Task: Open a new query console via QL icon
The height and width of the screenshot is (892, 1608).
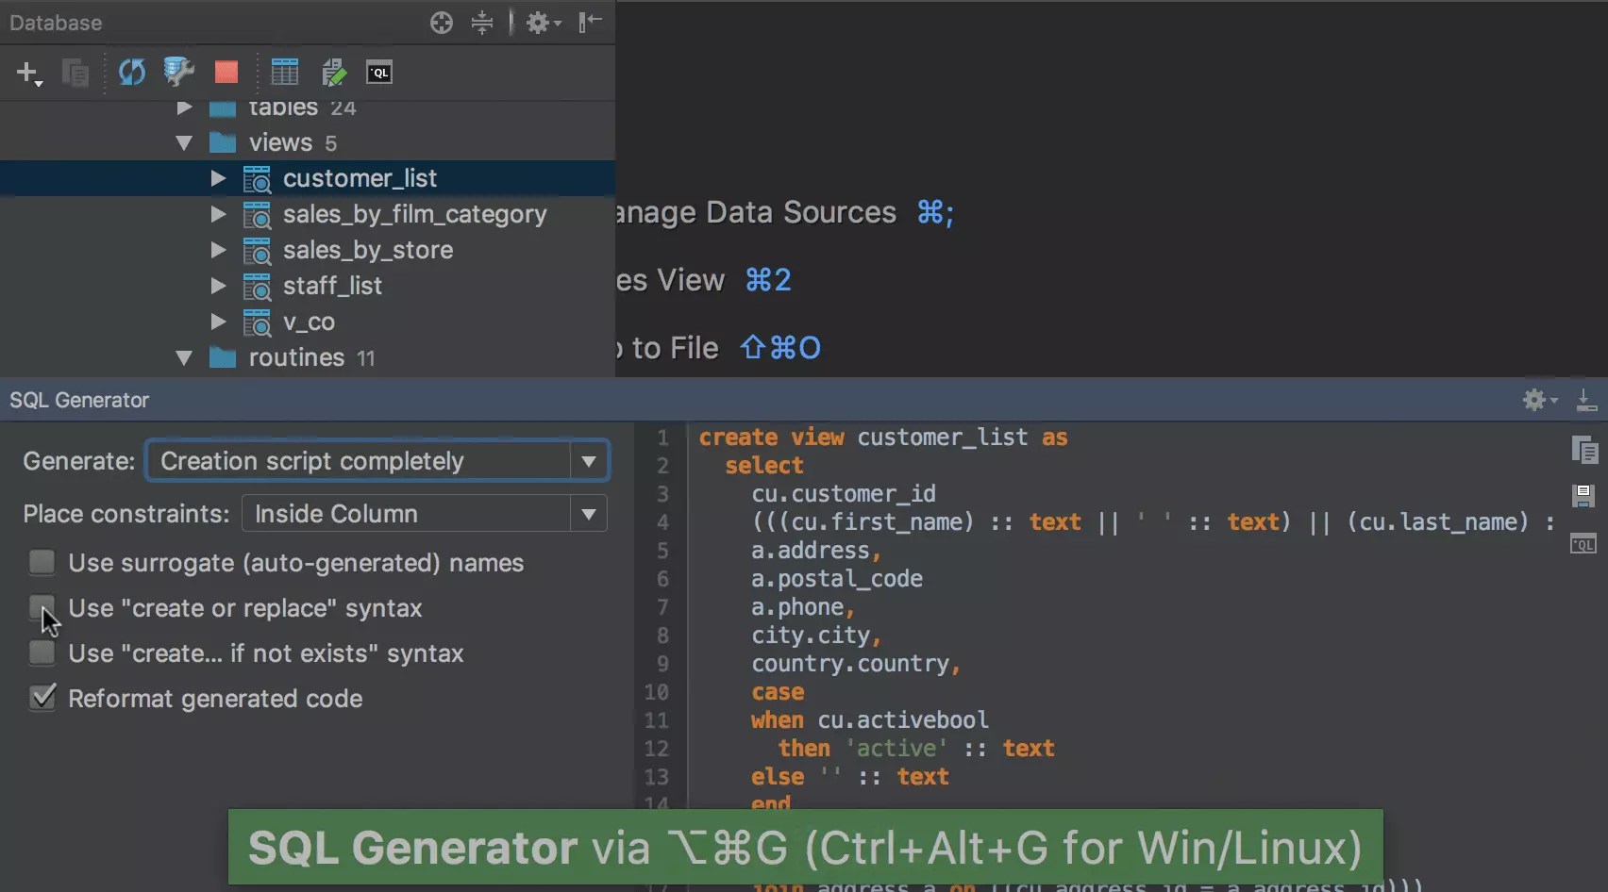Action: 378,72
